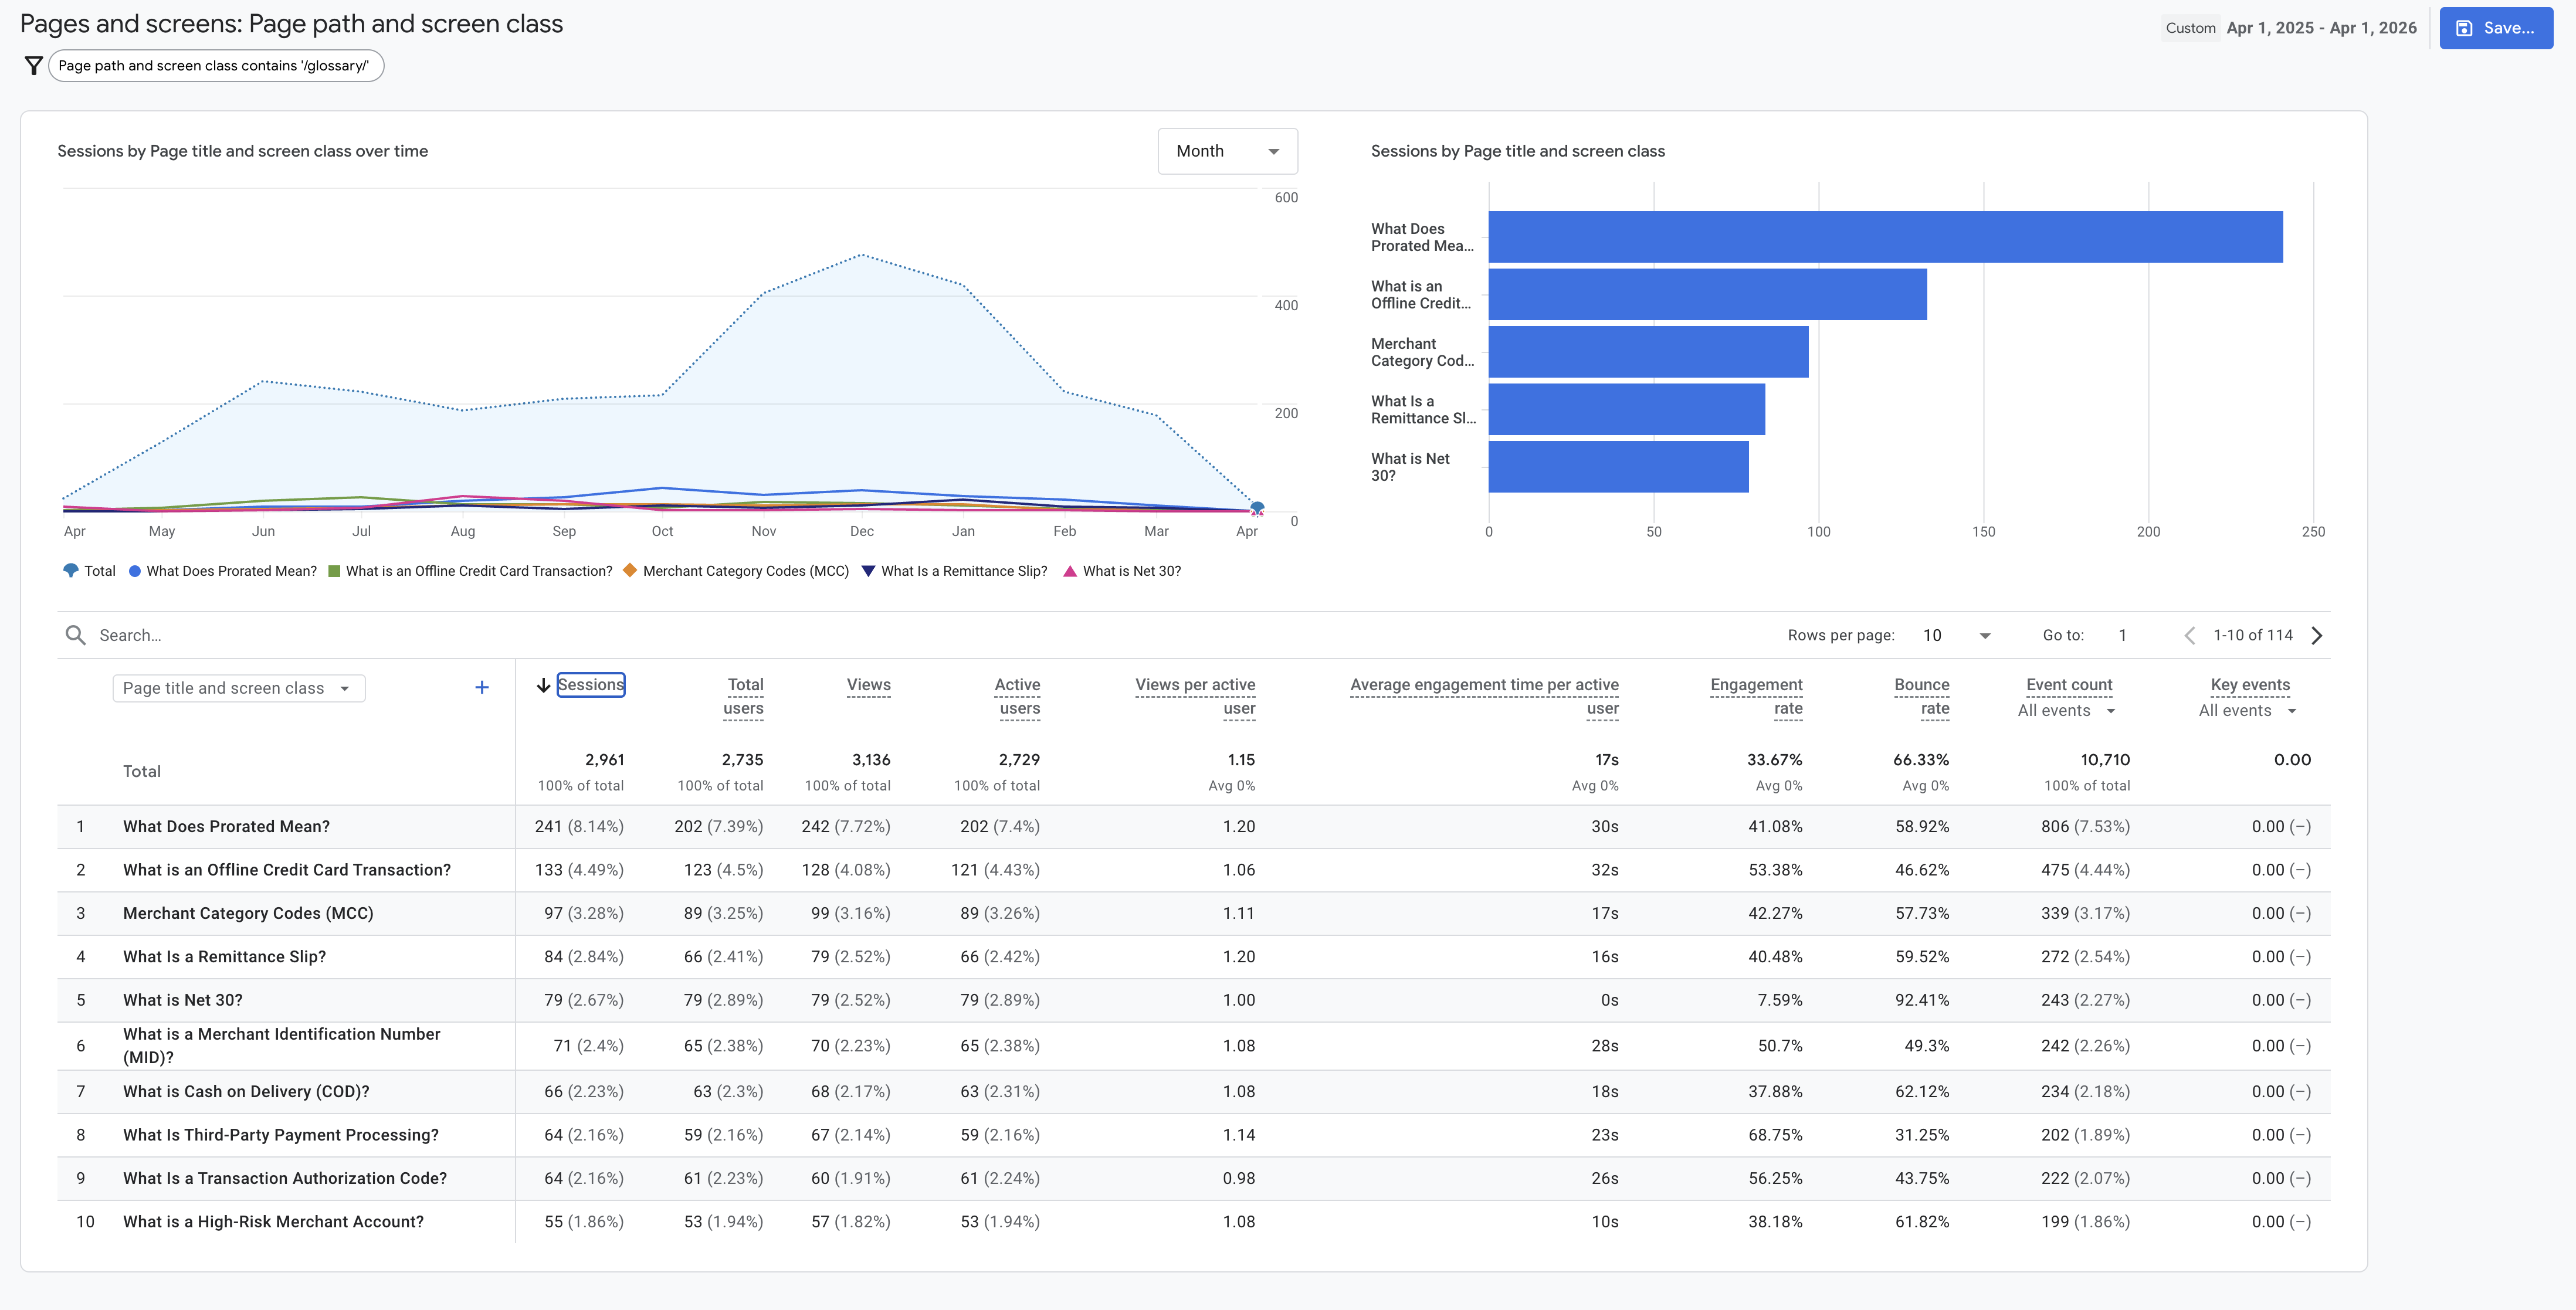Click the descending sort arrow beside Sessions

[x=543, y=685]
